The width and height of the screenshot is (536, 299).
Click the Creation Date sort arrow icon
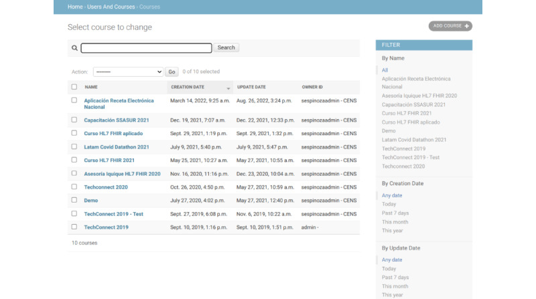click(x=228, y=89)
